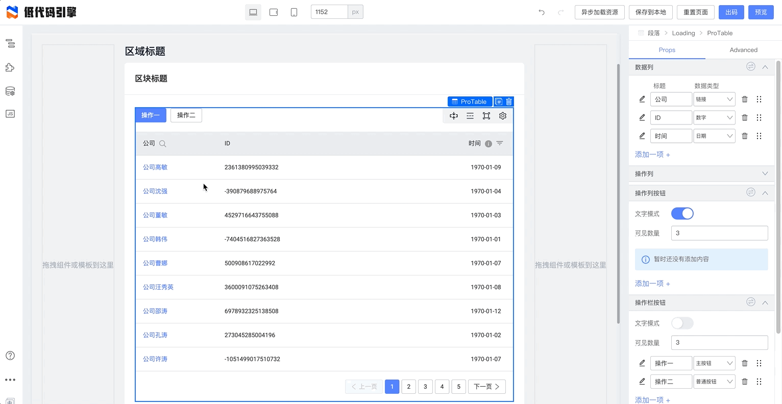Switch to the Advanced tab
The width and height of the screenshot is (782, 404).
(x=744, y=50)
